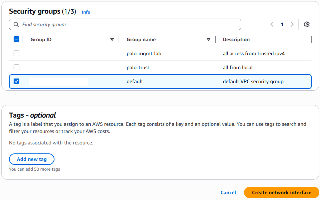Go to next page arrow

pos(292,24)
